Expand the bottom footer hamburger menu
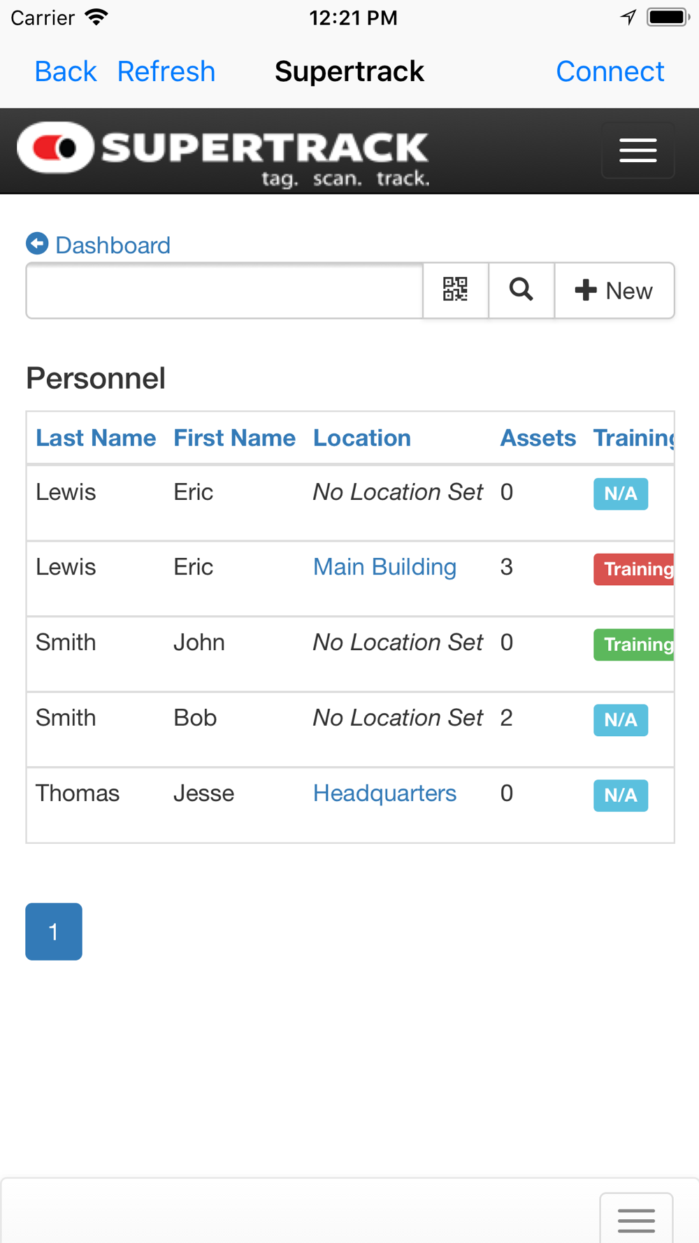The image size is (699, 1243). [636, 1219]
